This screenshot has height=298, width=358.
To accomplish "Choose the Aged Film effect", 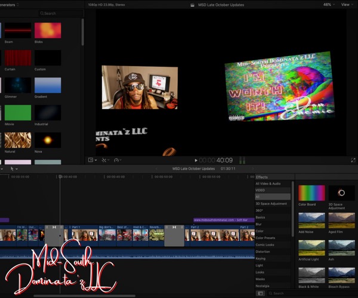I will pos(341,221).
